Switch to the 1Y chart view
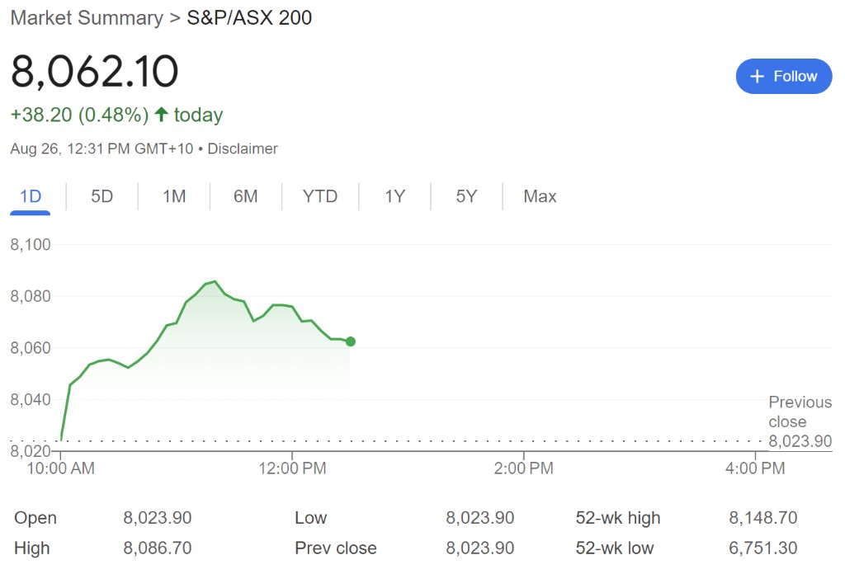This screenshot has height=574, width=845. (394, 196)
